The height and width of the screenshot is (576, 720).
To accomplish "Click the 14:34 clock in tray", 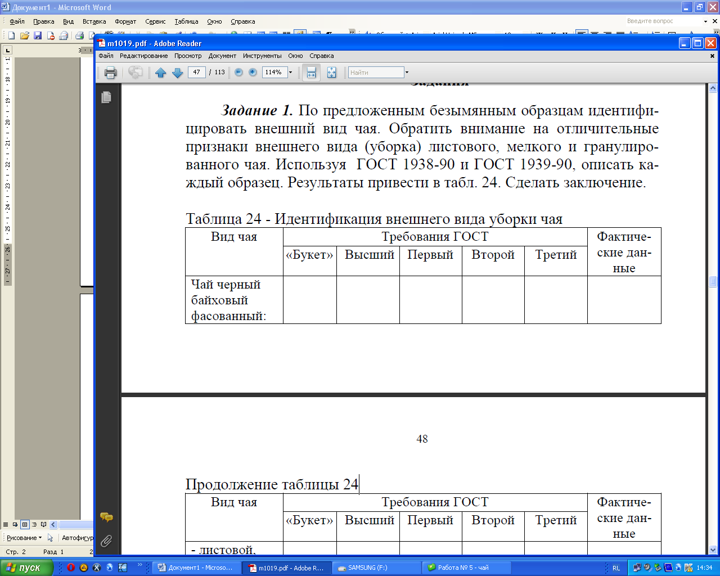I will (x=704, y=568).
